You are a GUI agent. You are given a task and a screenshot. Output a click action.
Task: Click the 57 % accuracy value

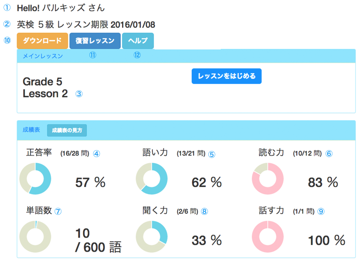point(90,182)
